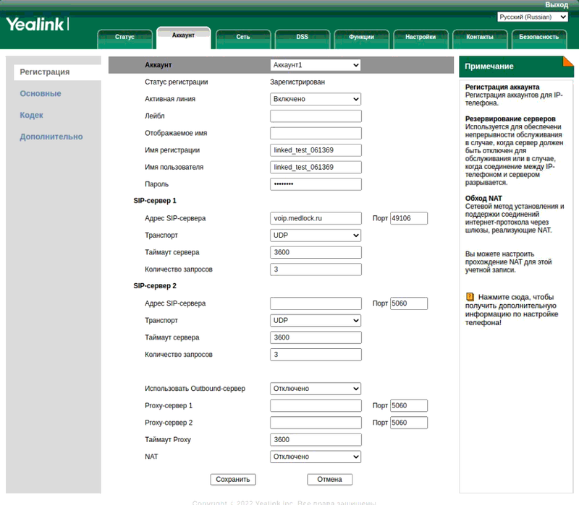Click SIP-сервер 2 port field
This screenshot has width=579, height=505.
coord(409,303)
